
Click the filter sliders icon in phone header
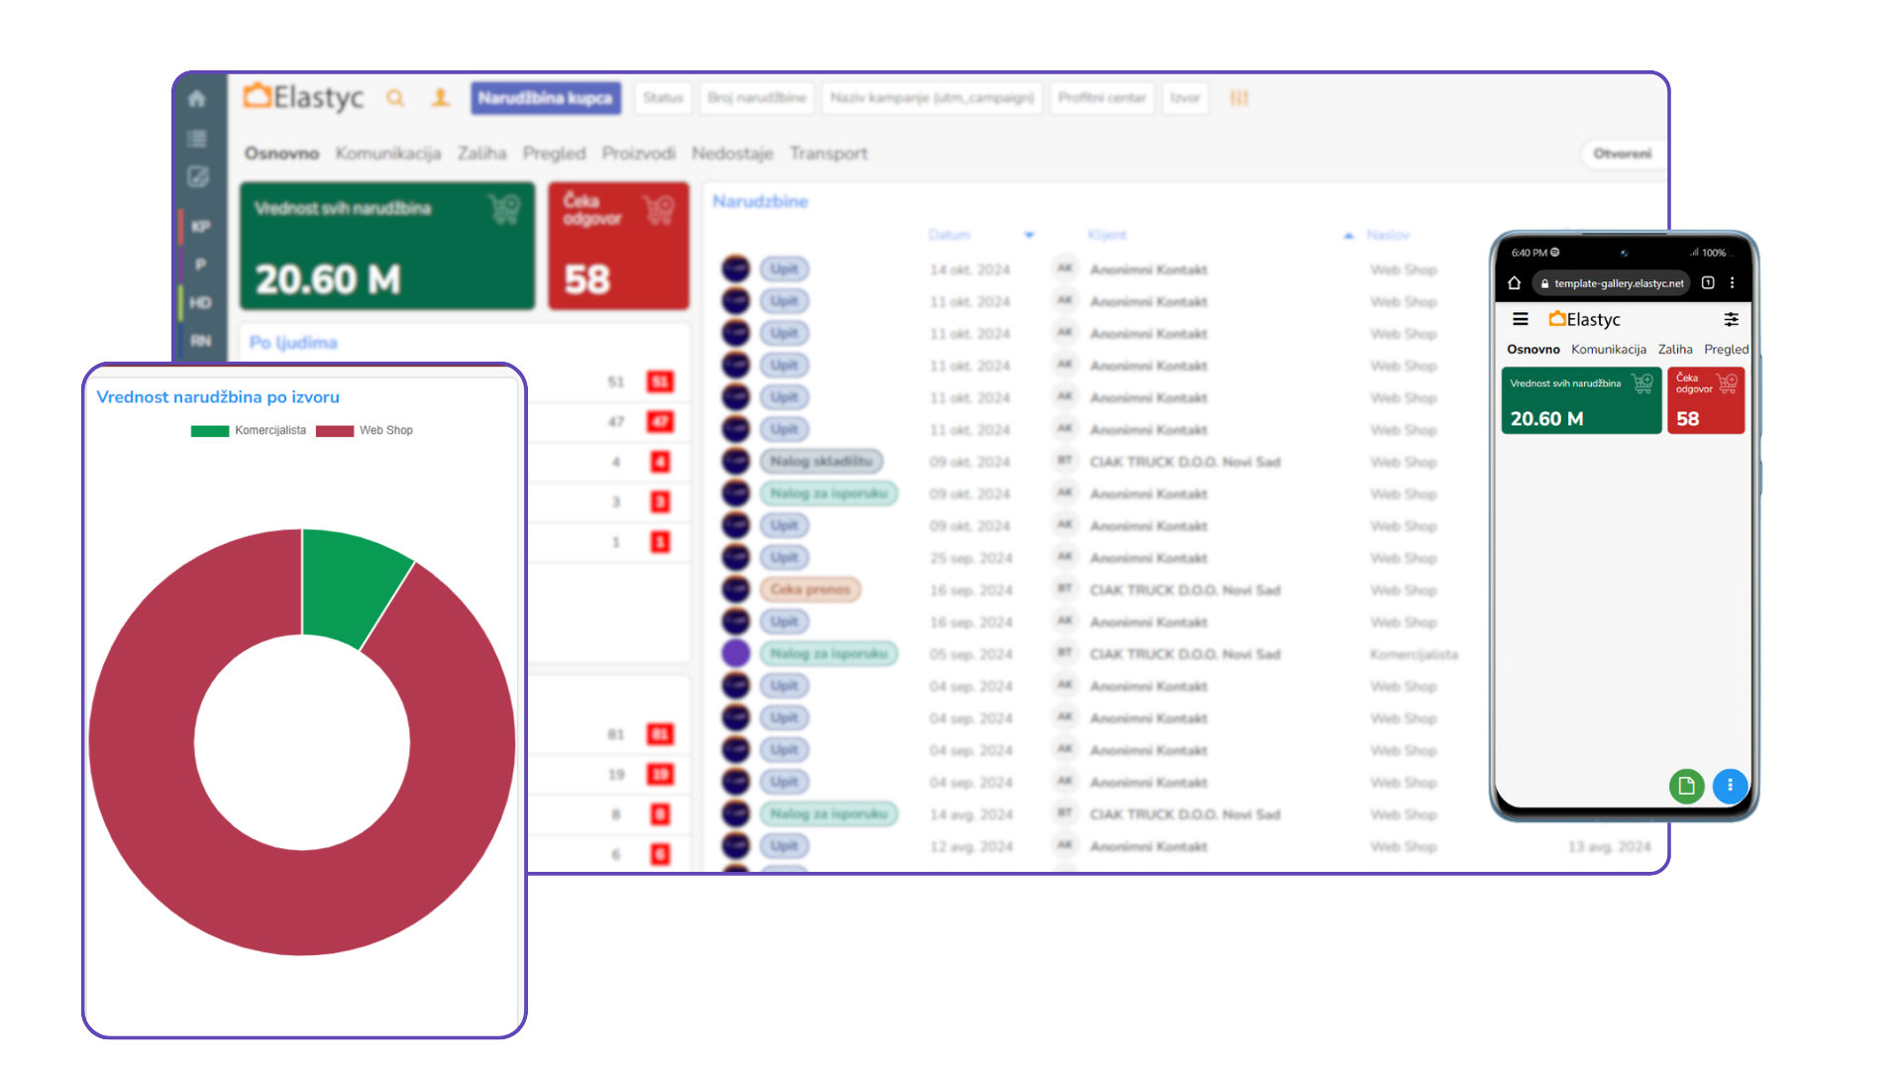[x=1731, y=319]
